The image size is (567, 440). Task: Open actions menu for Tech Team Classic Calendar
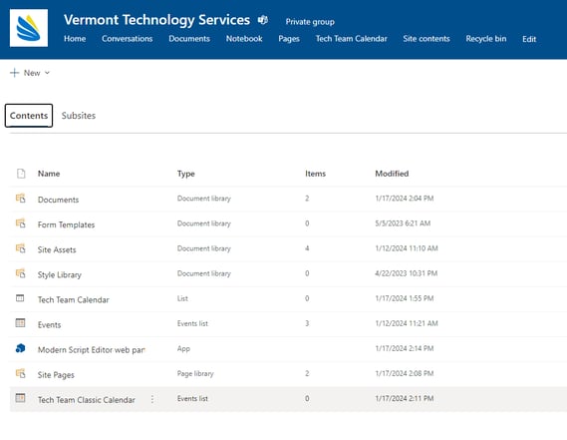pyautogui.click(x=152, y=399)
